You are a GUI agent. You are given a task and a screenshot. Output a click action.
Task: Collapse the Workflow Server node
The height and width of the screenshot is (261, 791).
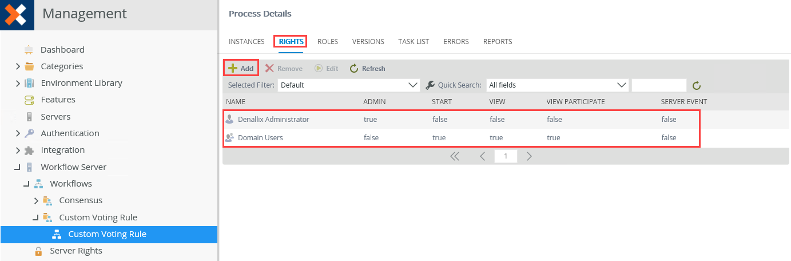18,167
